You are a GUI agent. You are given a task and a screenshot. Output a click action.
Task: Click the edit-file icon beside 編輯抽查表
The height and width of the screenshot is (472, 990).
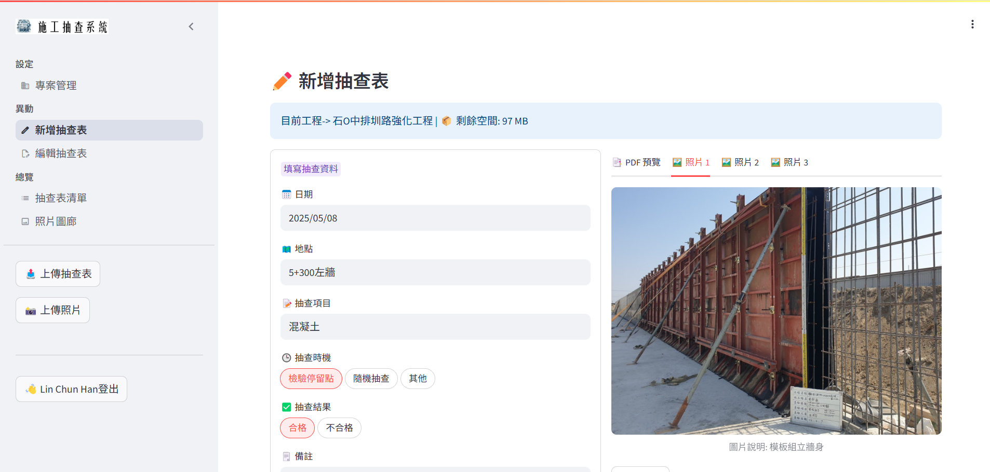coord(25,154)
